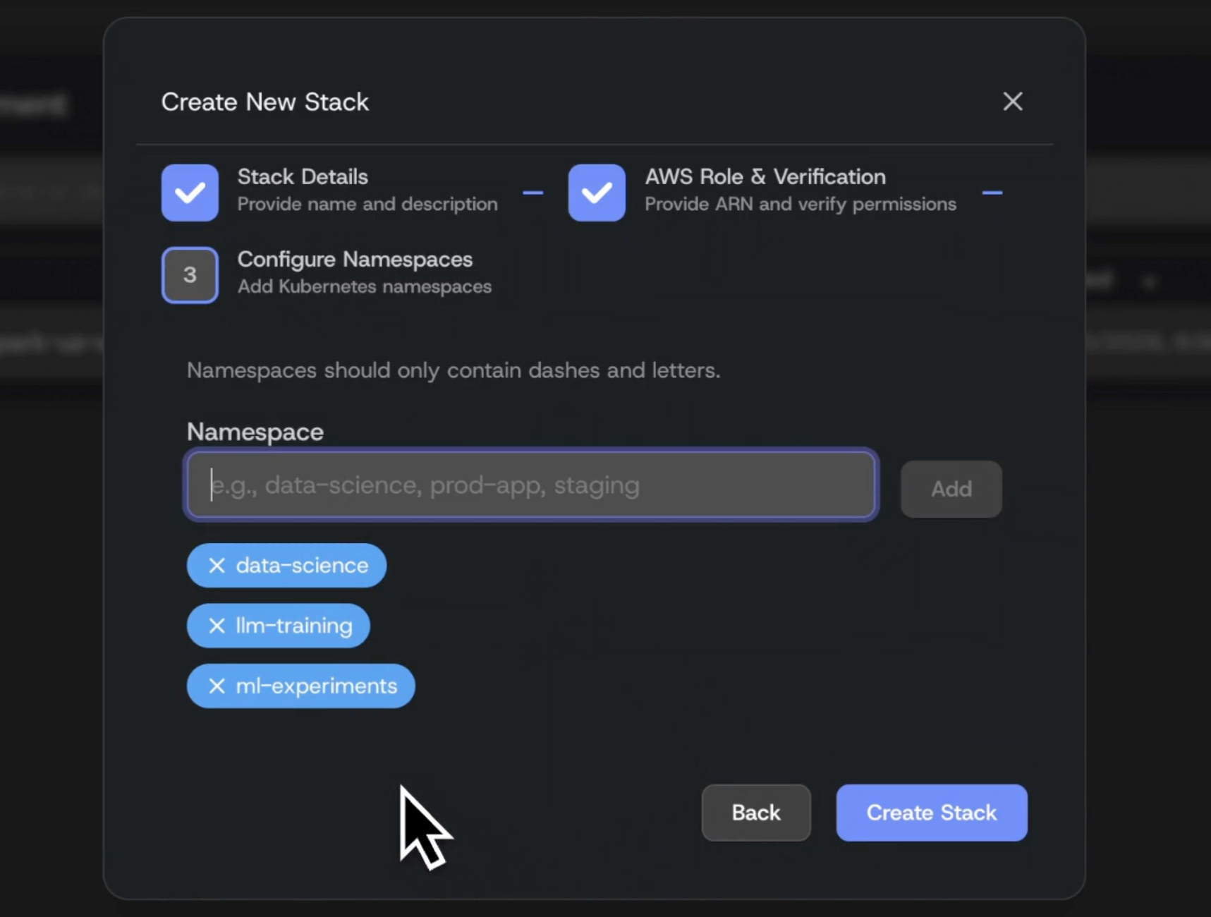The image size is (1211, 917).
Task: Click the Add button
Action: [951, 489]
